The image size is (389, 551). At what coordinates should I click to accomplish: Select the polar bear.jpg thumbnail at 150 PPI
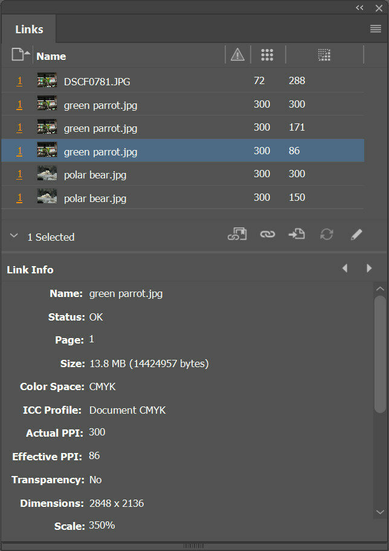(47, 197)
